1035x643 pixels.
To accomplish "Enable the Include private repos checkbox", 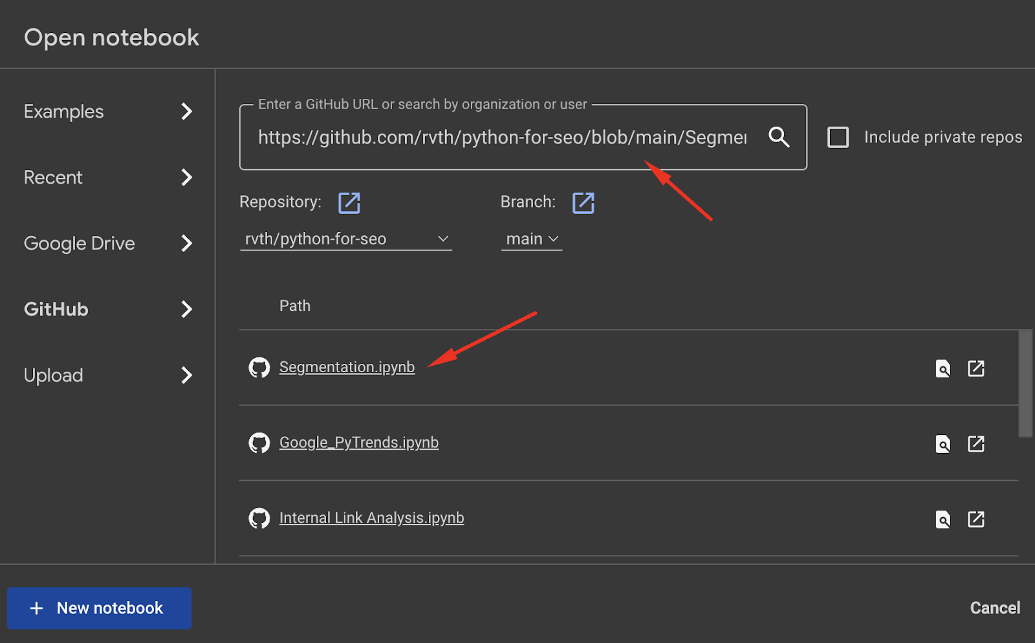I will (x=838, y=137).
